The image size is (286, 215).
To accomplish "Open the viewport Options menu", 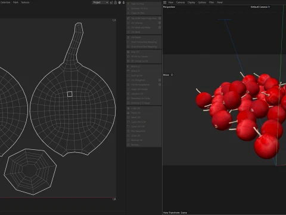I will click(x=202, y=2).
